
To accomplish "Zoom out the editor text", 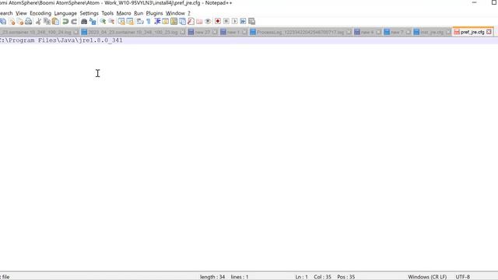I will 111,21.
